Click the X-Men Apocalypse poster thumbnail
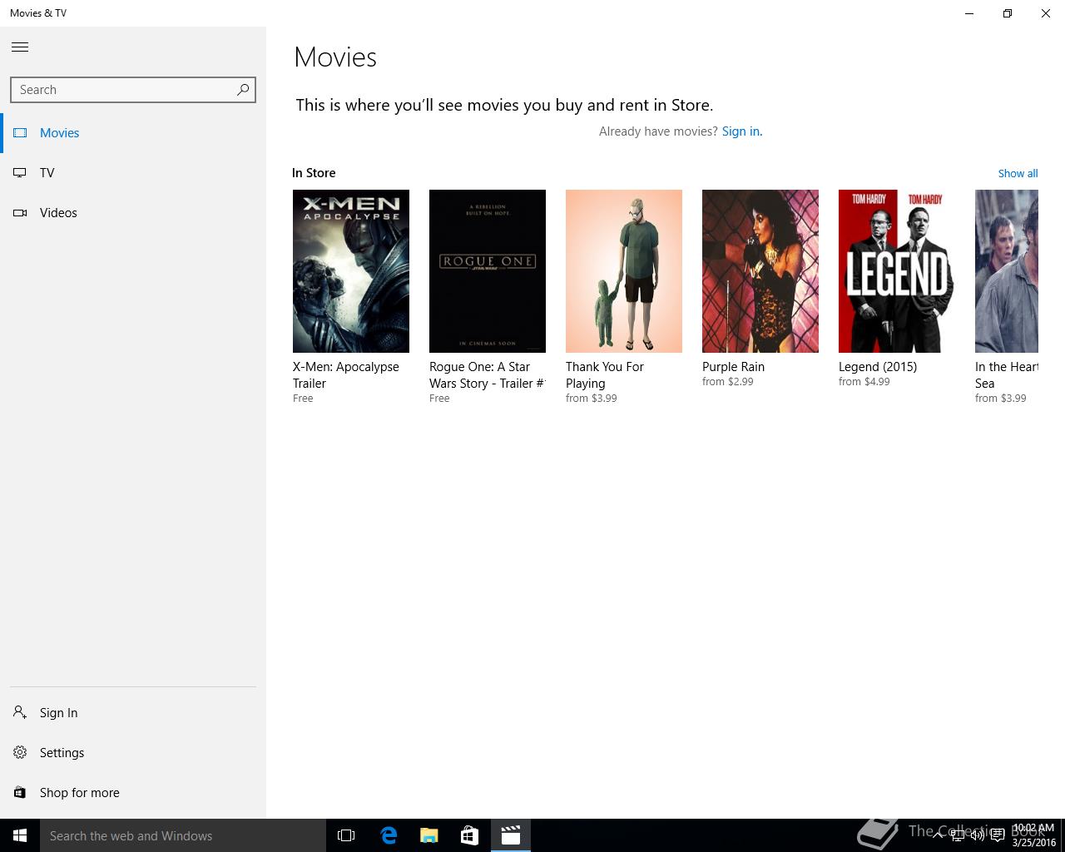Viewport: 1065px width, 852px height. tap(351, 271)
